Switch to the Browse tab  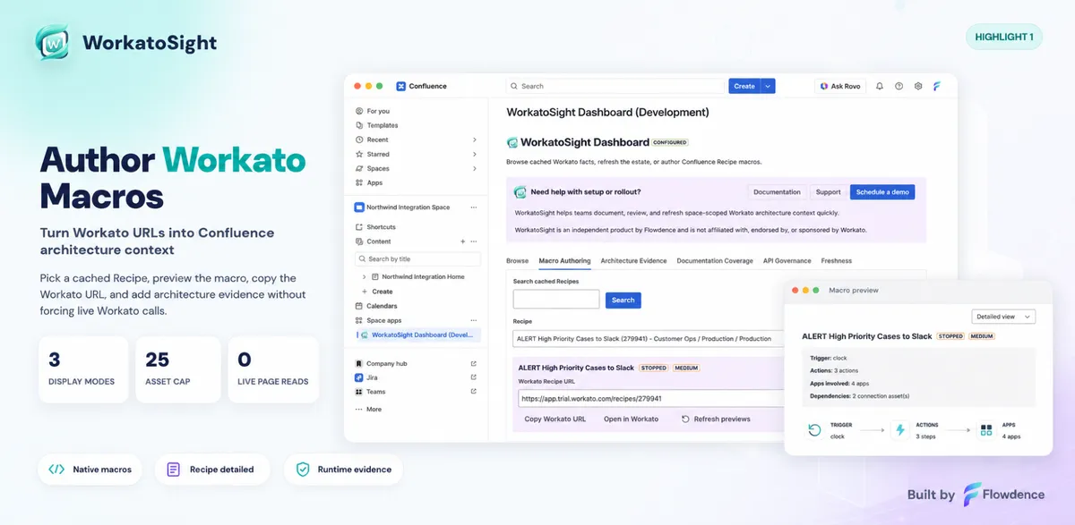pos(517,261)
